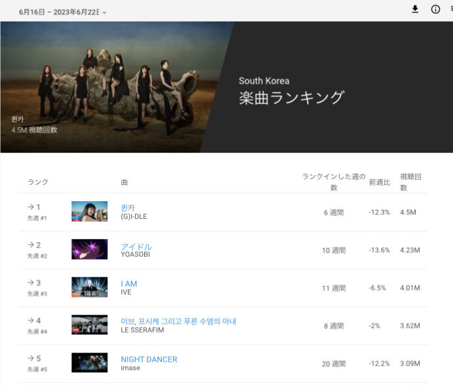Click the 8 週間 weeks-on-chart cell
453x388 pixels.
pyautogui.click(x=334, y=326)
